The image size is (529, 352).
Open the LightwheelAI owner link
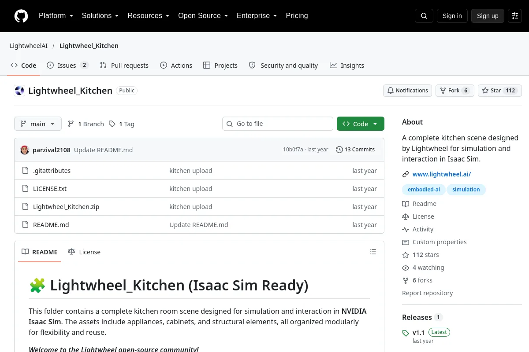point(29,46)
